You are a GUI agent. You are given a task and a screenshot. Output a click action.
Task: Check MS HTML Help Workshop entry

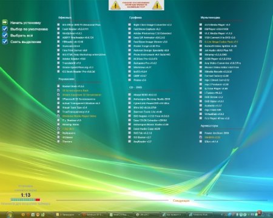tap(58, 54)
